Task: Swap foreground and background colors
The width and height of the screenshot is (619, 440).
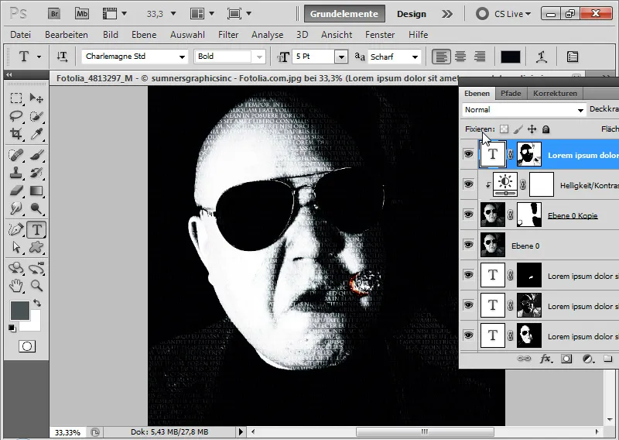Action: 37,303
